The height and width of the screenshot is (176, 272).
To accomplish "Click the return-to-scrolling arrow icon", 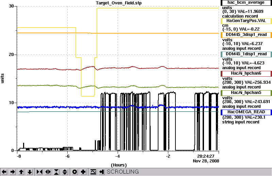I will coord(101,172).
